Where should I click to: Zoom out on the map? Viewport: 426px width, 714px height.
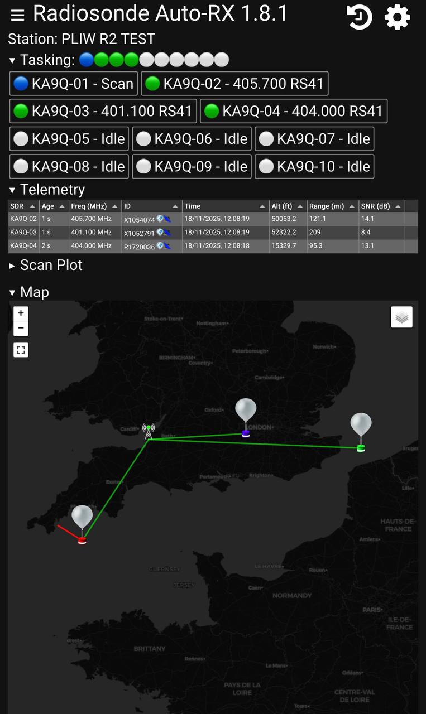tap(21, 328)
